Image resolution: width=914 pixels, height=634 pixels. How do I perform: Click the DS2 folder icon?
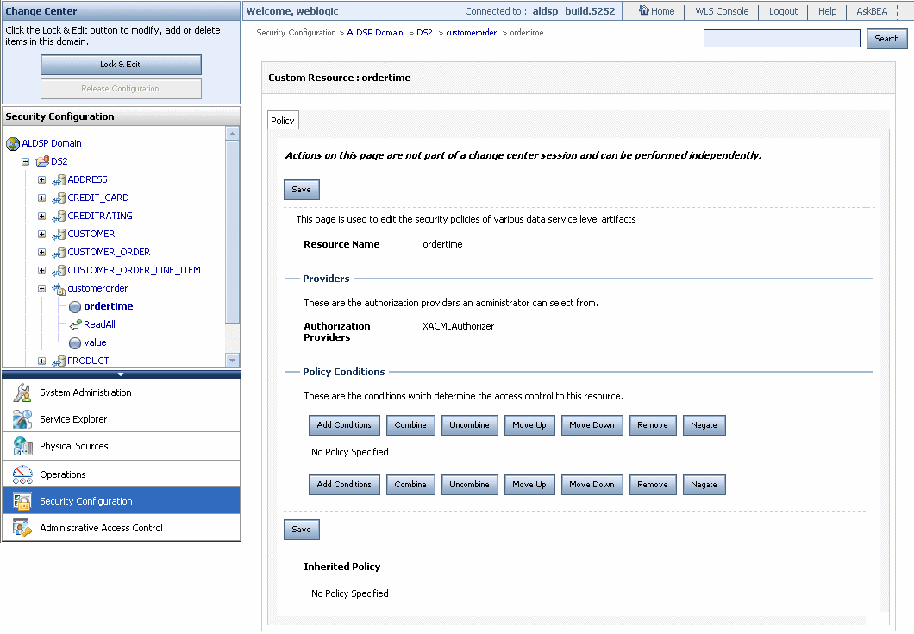point(42,161)
